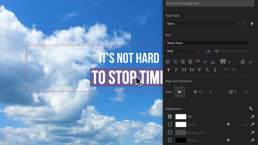Open the Background color swatch
Screen dimensions: 258x145
[x=181, y=133]
